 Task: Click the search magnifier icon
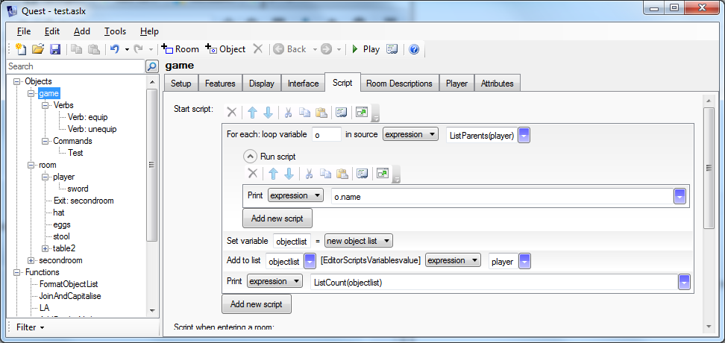coord(151,66)
